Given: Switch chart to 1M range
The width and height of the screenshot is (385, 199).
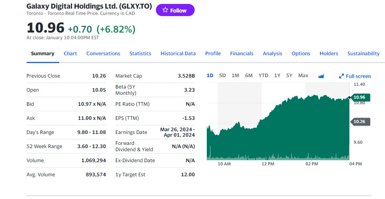Looking at the screenshot, I should [235, 76].
